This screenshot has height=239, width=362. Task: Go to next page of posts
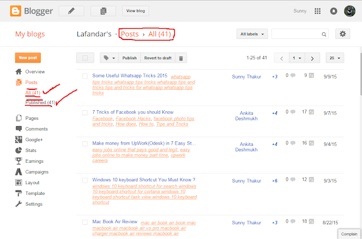pos(312,58)
